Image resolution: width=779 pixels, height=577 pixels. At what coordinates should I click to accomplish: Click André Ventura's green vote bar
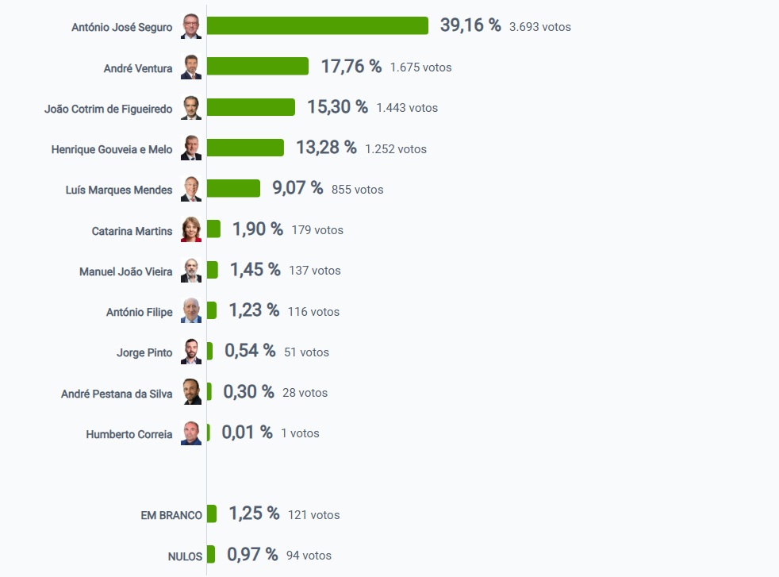tap(257, 67)
